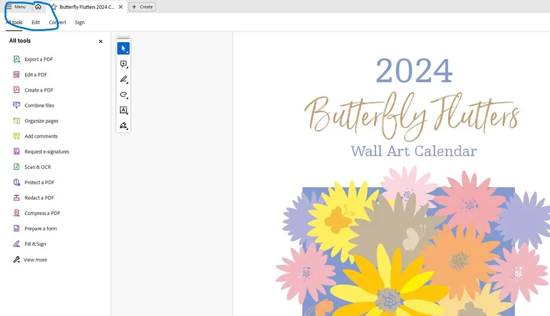Click the Create button
The image size is (550, 316).
tap(142, 7)
